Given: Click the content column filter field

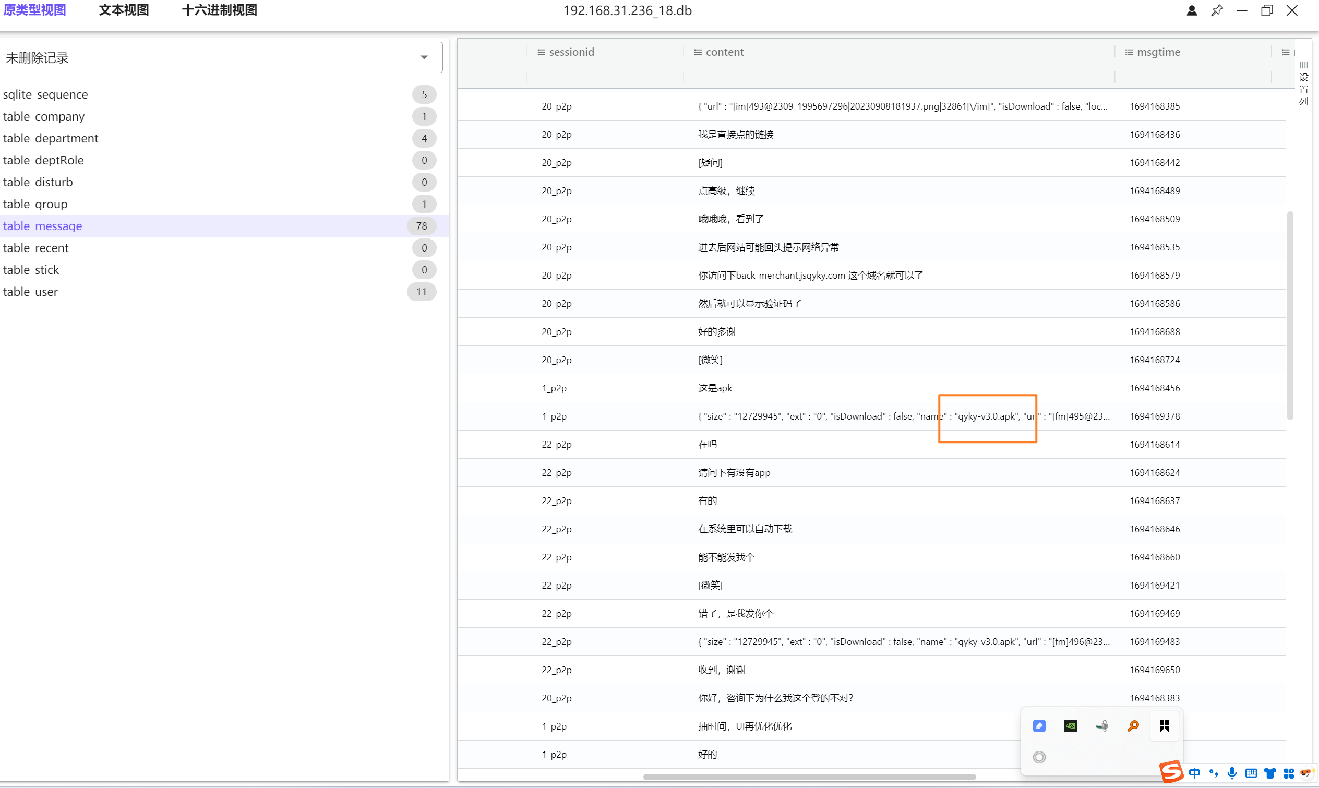Looking at the screenshot, I should point(898,77).
